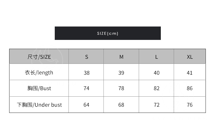Click the 衣长/length row label
The height and width of the screenshot is (120, 215).
(x=39, y=72)
